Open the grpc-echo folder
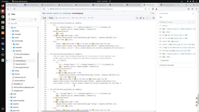 16,110
